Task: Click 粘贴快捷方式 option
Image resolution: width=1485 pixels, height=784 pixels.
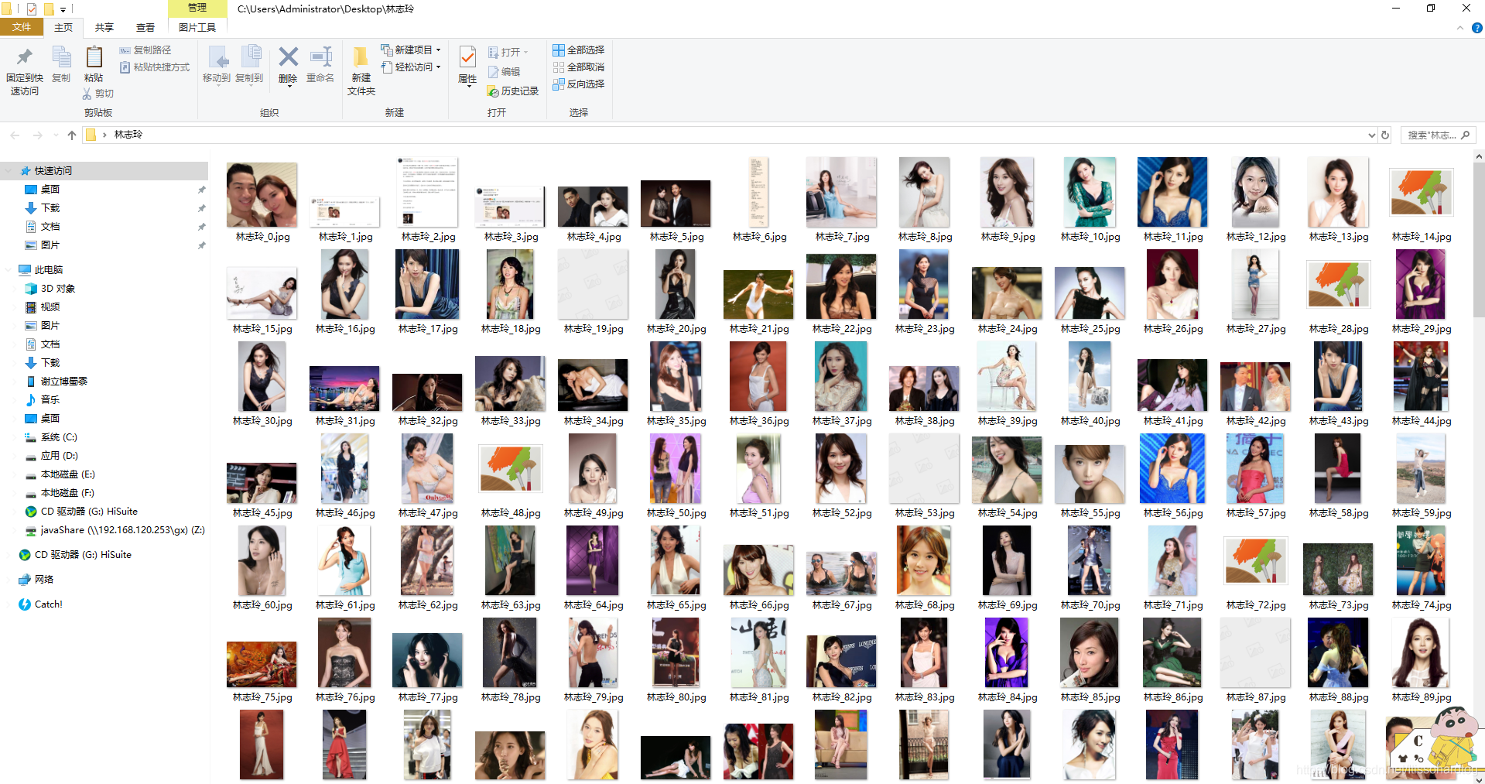Action: pos(155,67)
